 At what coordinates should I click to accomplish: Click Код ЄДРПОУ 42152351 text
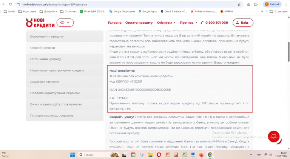126,81
